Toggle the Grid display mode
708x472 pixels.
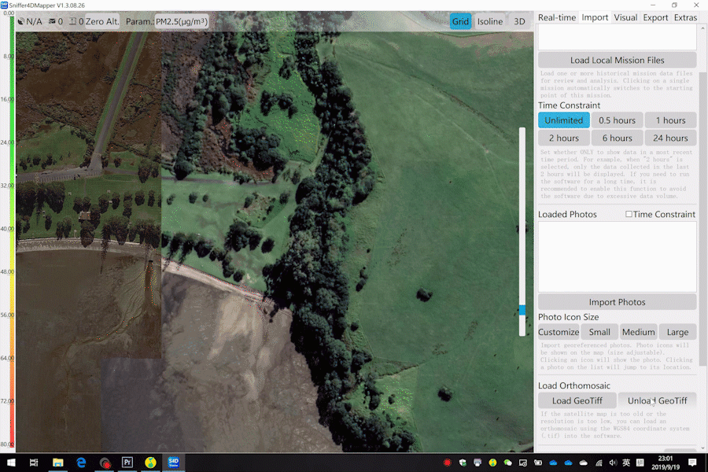tap(460, 21)
